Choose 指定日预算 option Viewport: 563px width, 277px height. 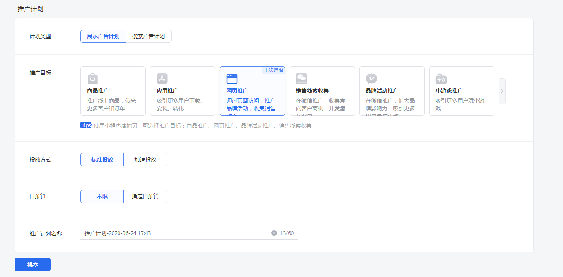click(145, 196)
